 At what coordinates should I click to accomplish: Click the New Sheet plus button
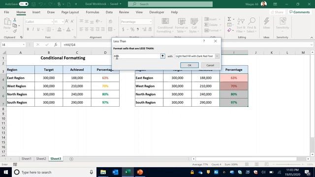tap(71, 159)
